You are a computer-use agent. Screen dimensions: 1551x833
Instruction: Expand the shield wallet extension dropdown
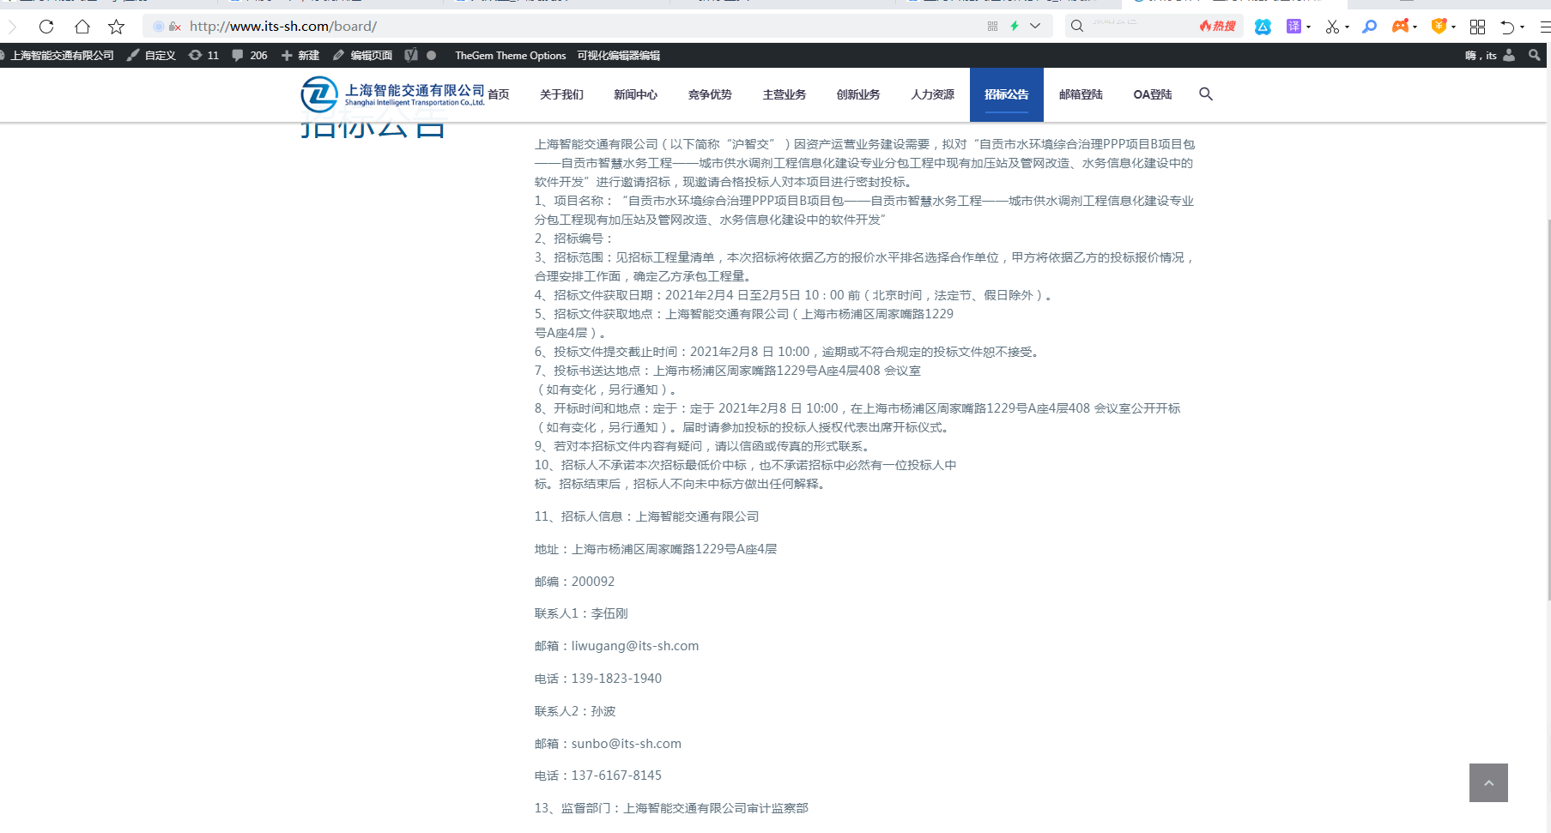click(x=1453, y=27)
